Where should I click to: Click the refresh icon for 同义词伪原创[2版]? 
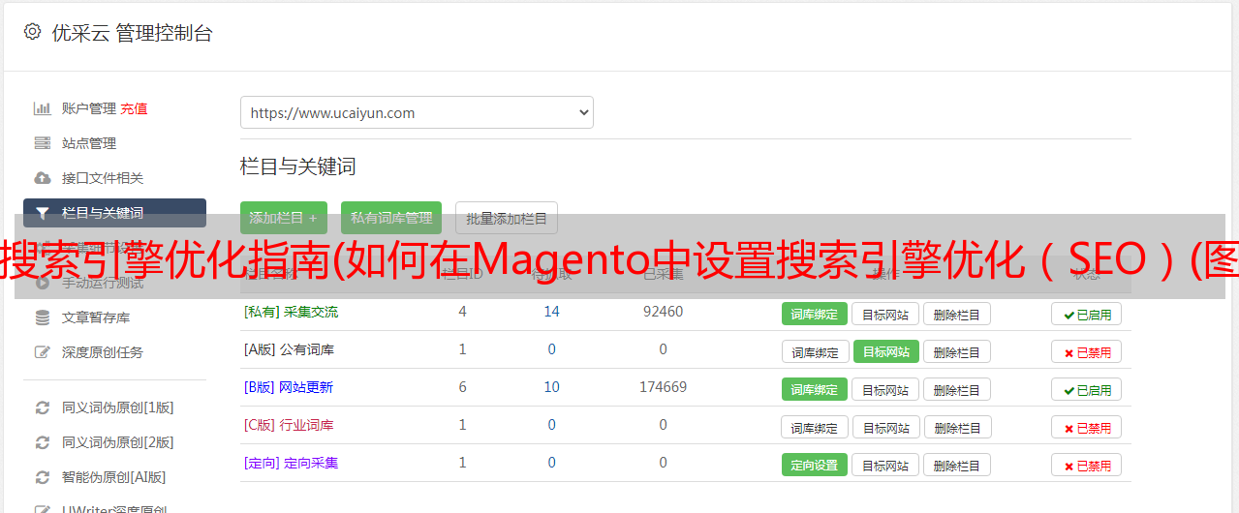pos(43,442)
